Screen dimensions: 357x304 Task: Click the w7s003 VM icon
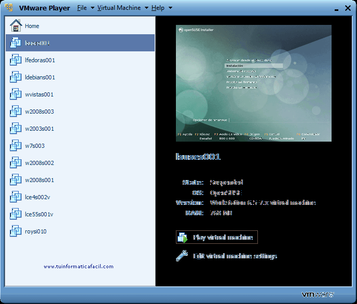coord(16,145)
